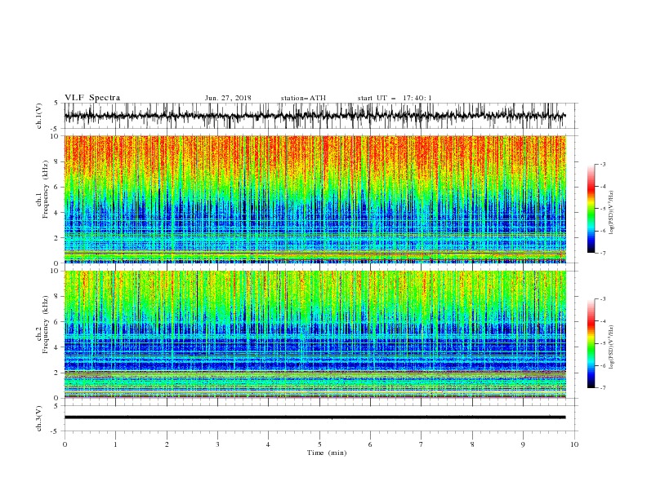Click inside the ch.1 spectrogram panel
The image size is (647, 499).
(x=315, y=199)
